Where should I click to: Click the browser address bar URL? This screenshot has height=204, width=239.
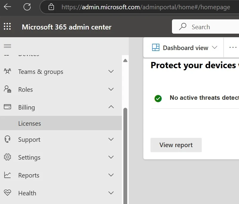(x=146, y=7)
